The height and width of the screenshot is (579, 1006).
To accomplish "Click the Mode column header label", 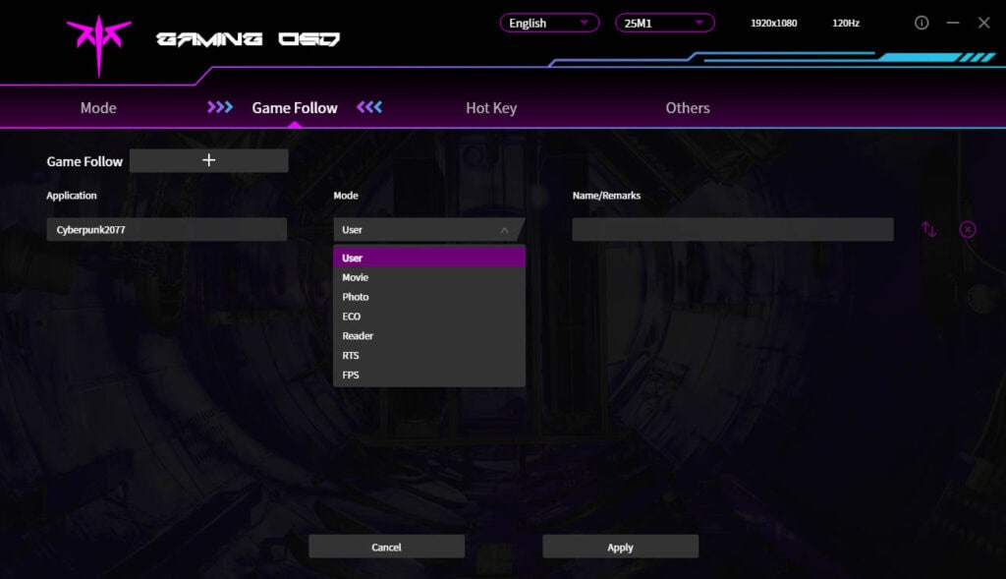I will (346, 196).
